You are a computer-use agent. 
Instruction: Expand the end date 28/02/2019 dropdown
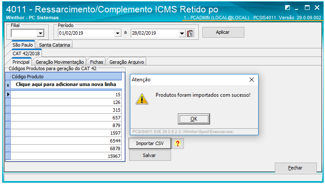[x=182, y=33]
